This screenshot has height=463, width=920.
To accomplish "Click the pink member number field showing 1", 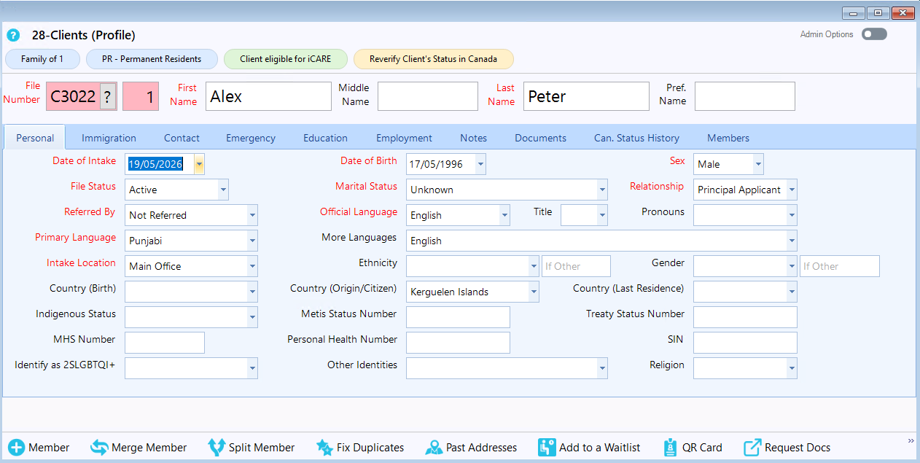I will click(x=141, y=96).
